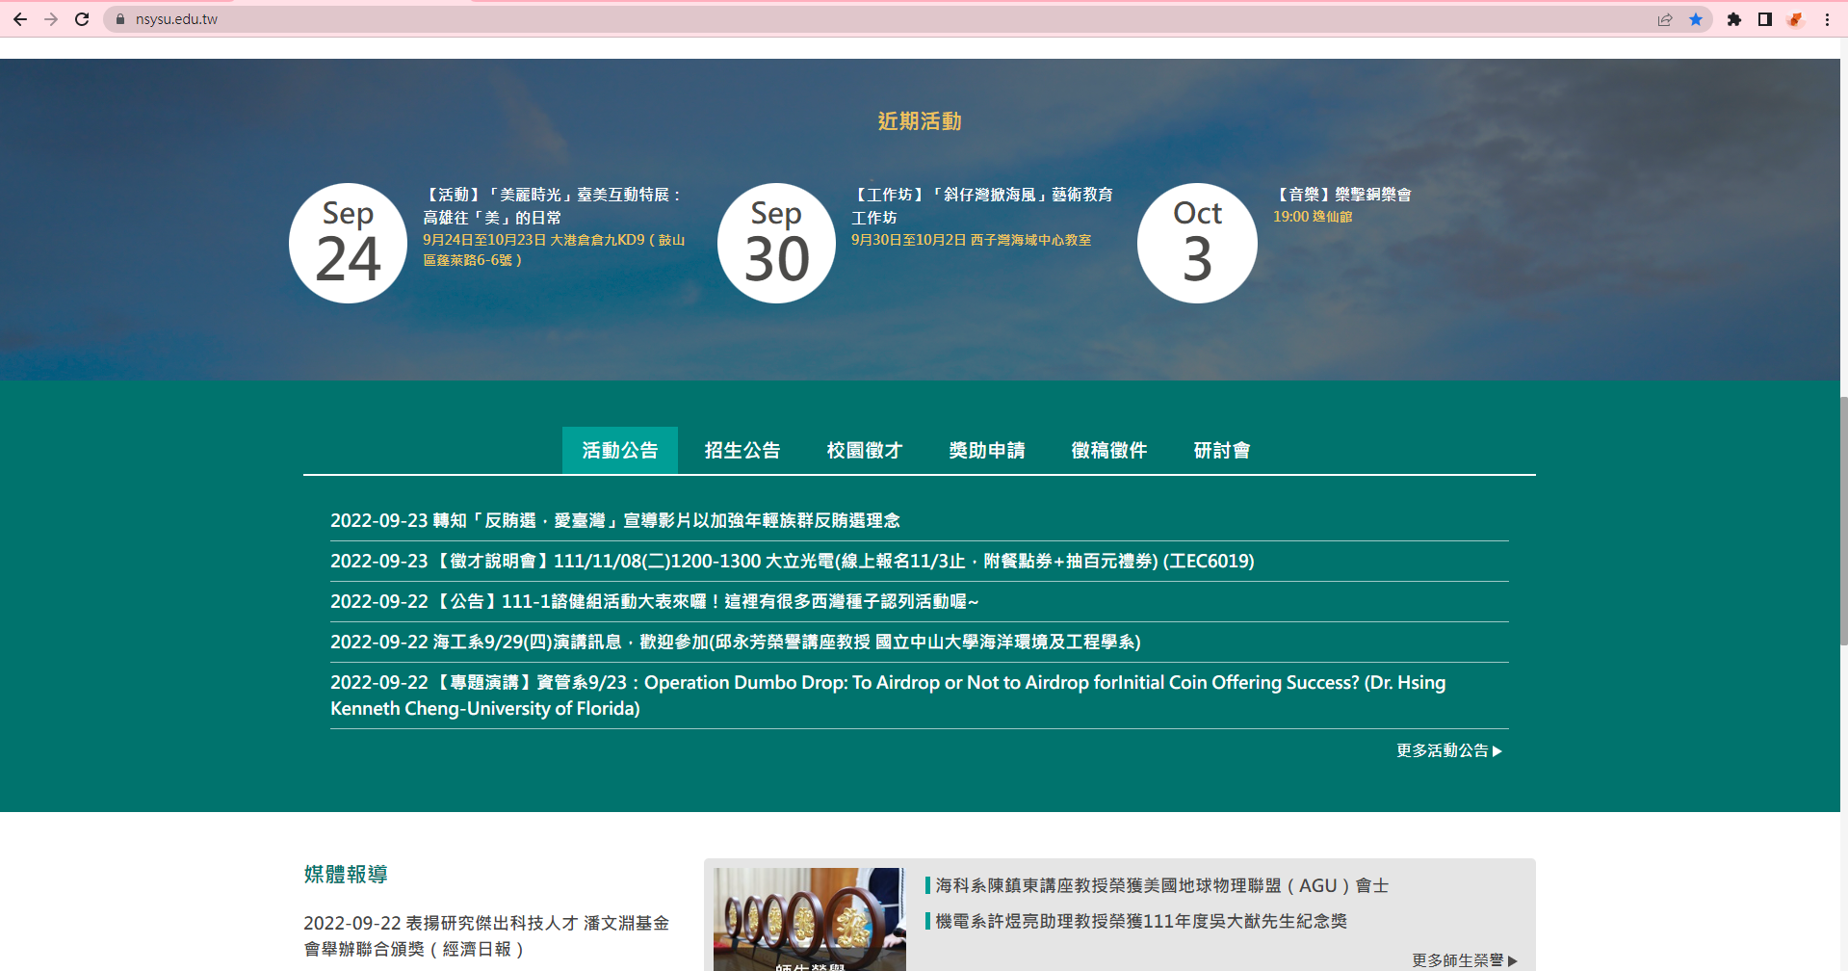Switch to the 徵稿徵件 tab
This screenshot has width=1848, height=971.
click(1109, 450)
